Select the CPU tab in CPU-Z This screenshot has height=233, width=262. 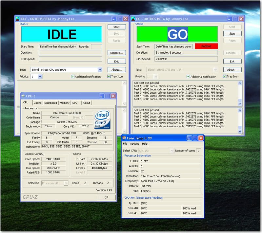pyautogui.click(x=26, y=102)
